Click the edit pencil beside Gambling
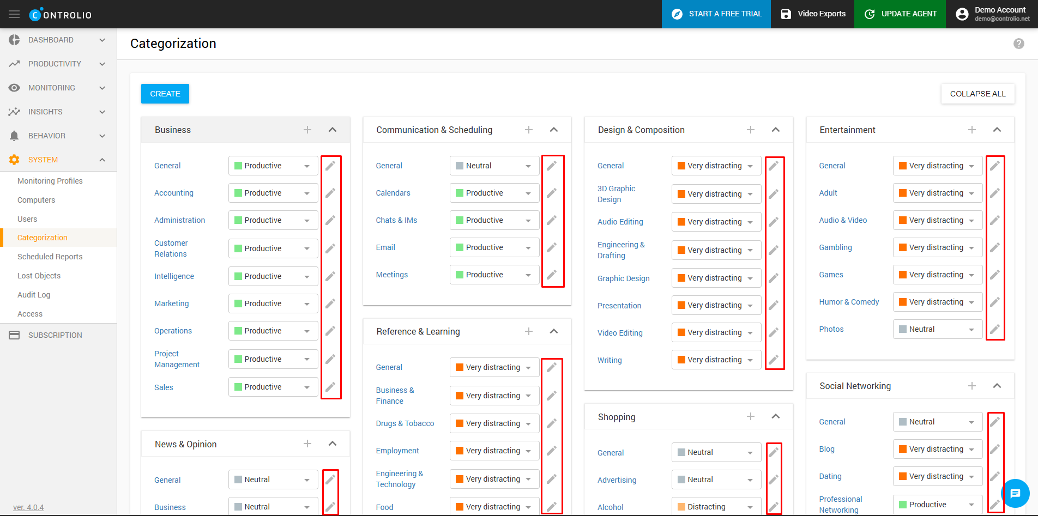The image size is (1038, 516). coord(995,247)
